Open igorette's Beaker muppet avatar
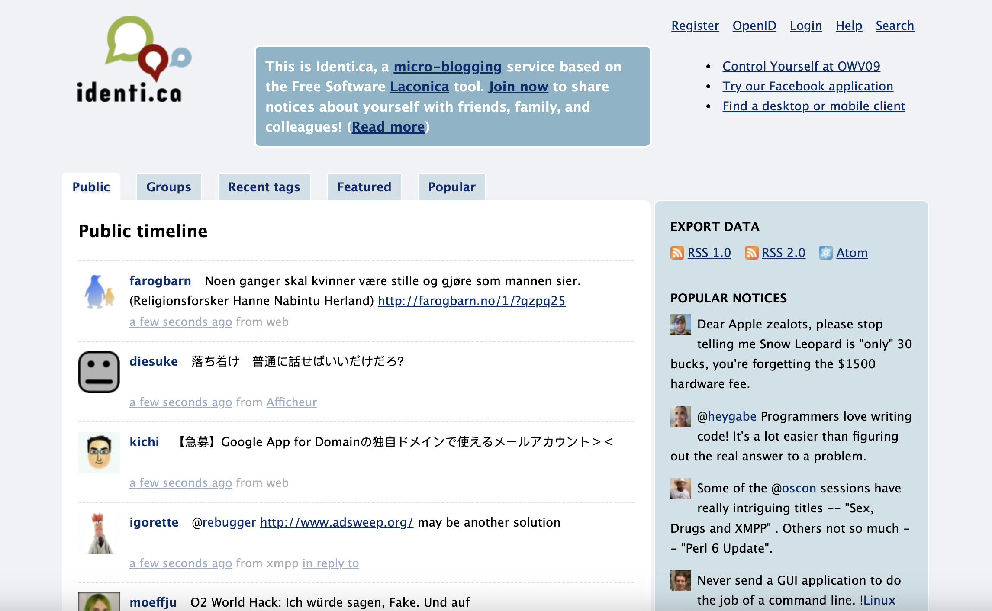 [x=99, y=533]
